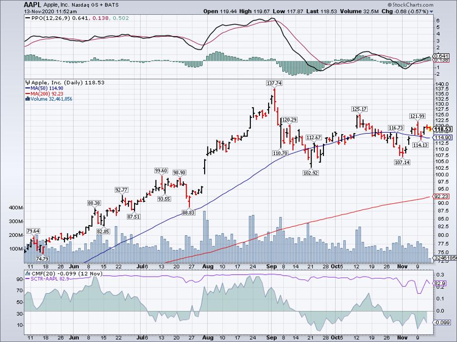Click the 92.23 tag on the right axis
The width and height of the screenshot is (457, 342).
click(442, 197)
